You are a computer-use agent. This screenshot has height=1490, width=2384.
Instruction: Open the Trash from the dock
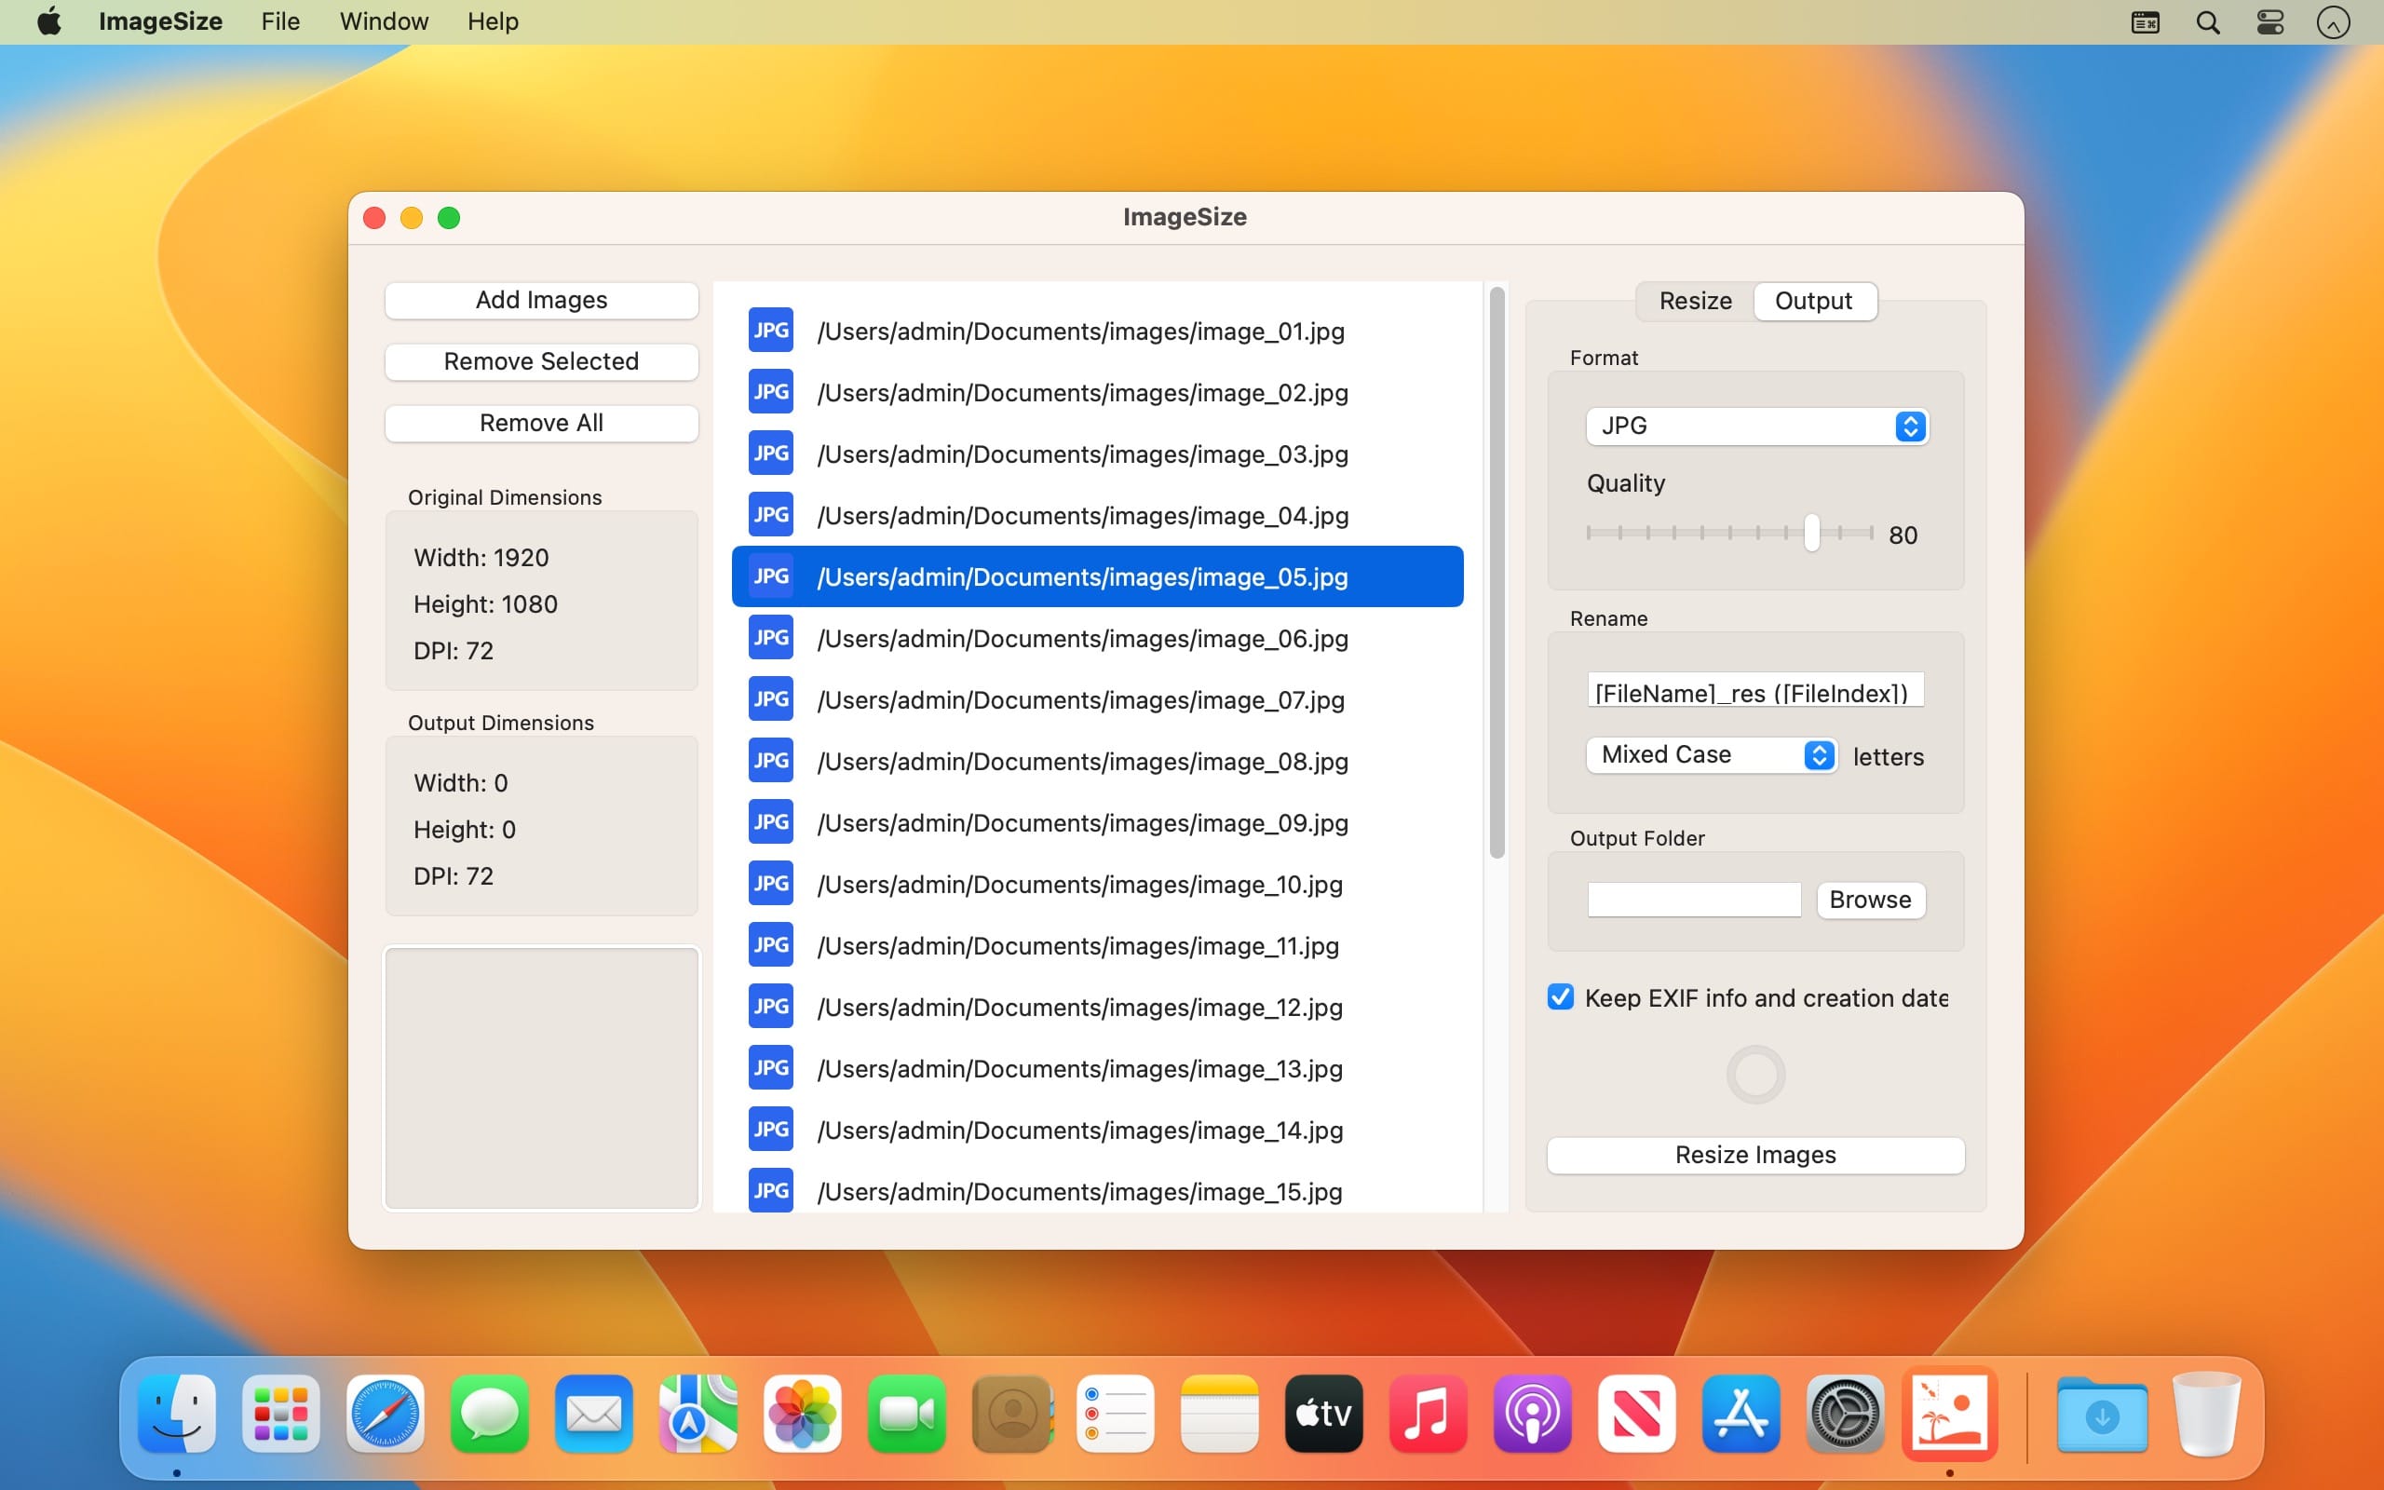click(x=2207, y=1413)
